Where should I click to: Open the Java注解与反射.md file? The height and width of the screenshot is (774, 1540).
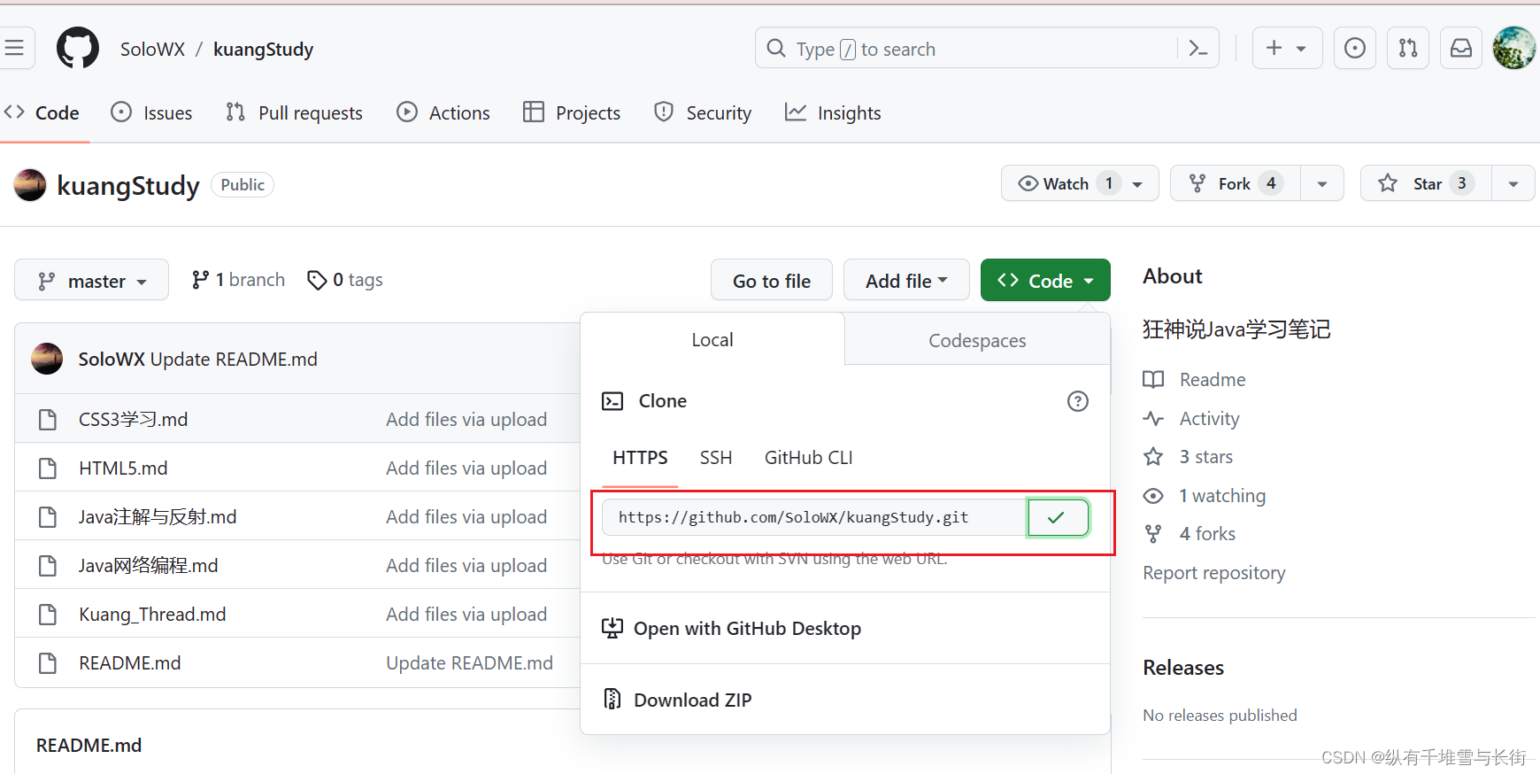[x=158, y=517]
